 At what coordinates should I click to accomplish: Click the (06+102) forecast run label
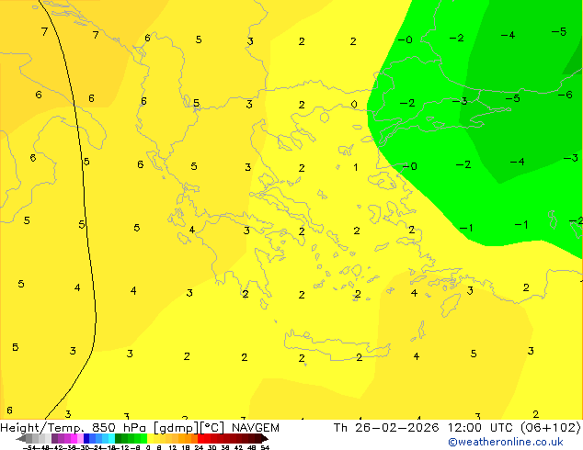click(x=551, y=428)
